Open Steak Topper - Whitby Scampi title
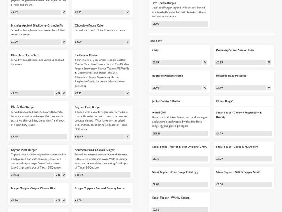Viewport: 282px width, 212px height. [x=171, y=198]
